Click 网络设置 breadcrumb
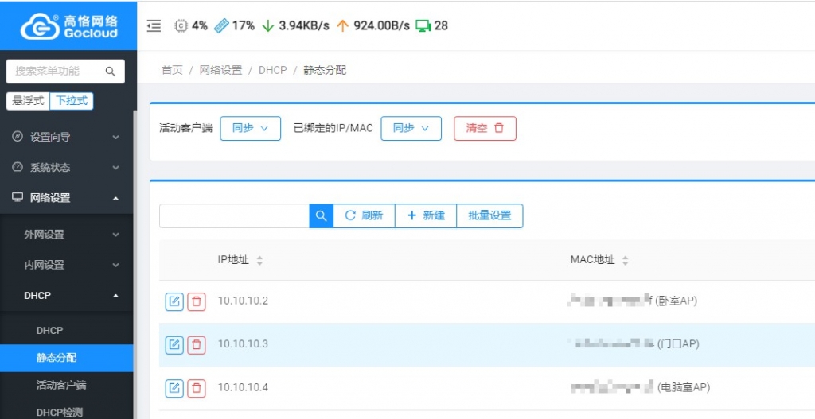 (221, 70)
